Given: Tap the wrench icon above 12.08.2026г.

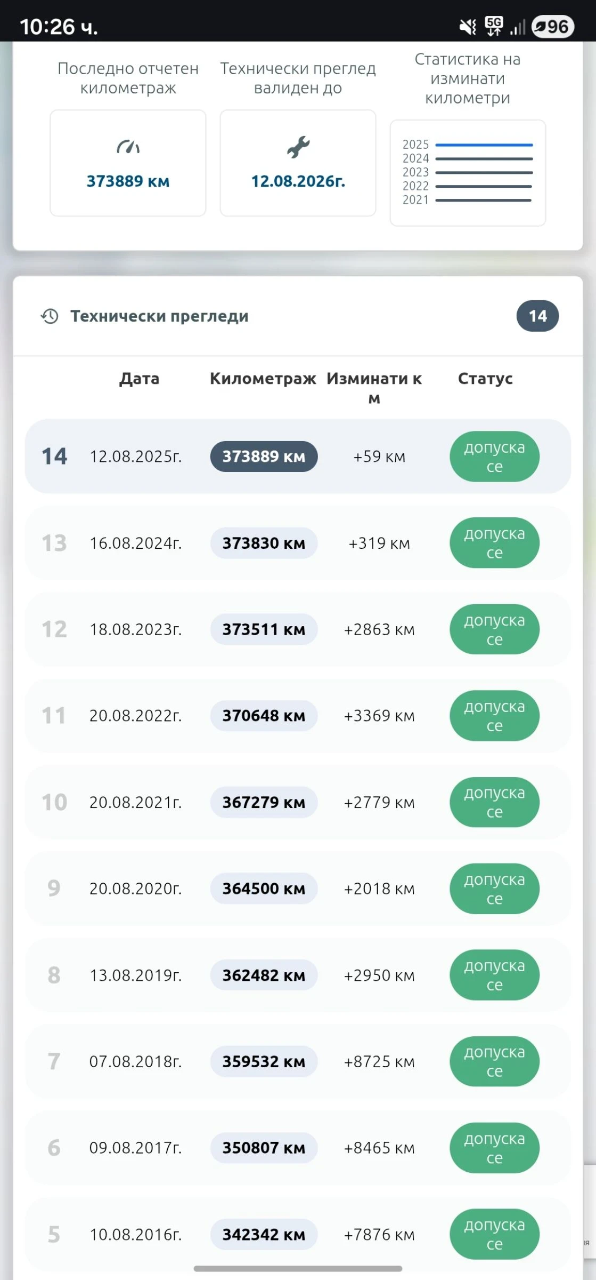Looking at the screenshot, I should coord(298,147).
